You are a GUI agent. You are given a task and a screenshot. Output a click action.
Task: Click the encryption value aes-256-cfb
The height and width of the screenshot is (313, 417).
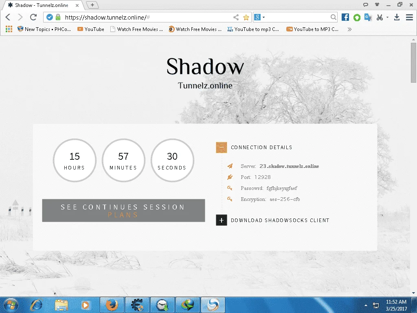click(x=285, y=199)
